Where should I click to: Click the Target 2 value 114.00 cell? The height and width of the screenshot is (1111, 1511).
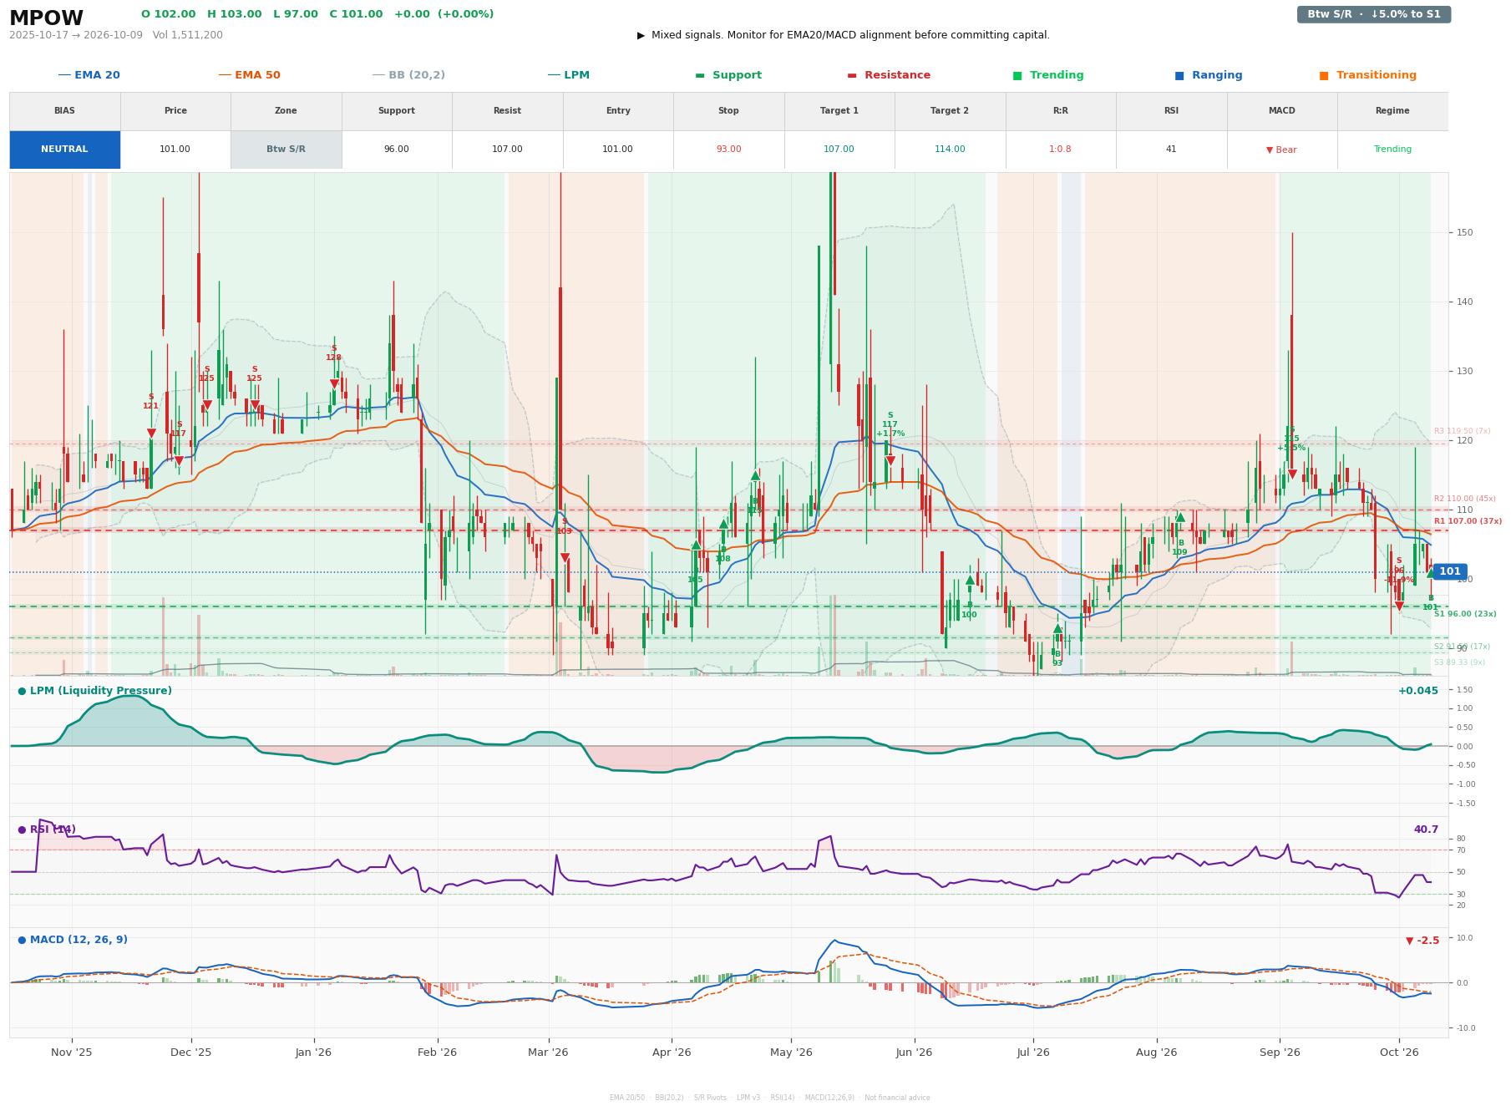[x=950, y=150]
